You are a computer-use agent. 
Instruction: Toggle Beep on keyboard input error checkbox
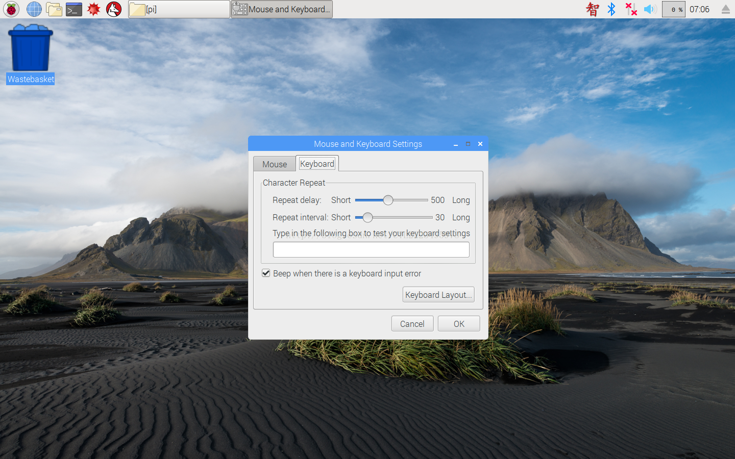(266, 273)
